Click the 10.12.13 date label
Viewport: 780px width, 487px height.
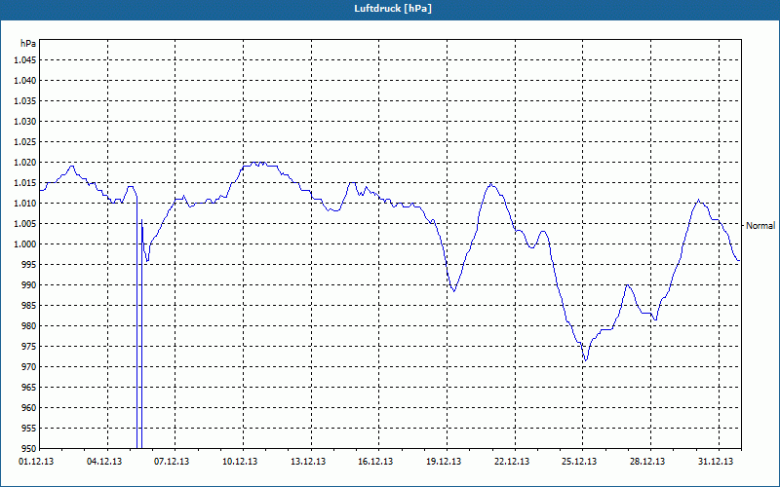pyautogui.click(x=240, y=462)
